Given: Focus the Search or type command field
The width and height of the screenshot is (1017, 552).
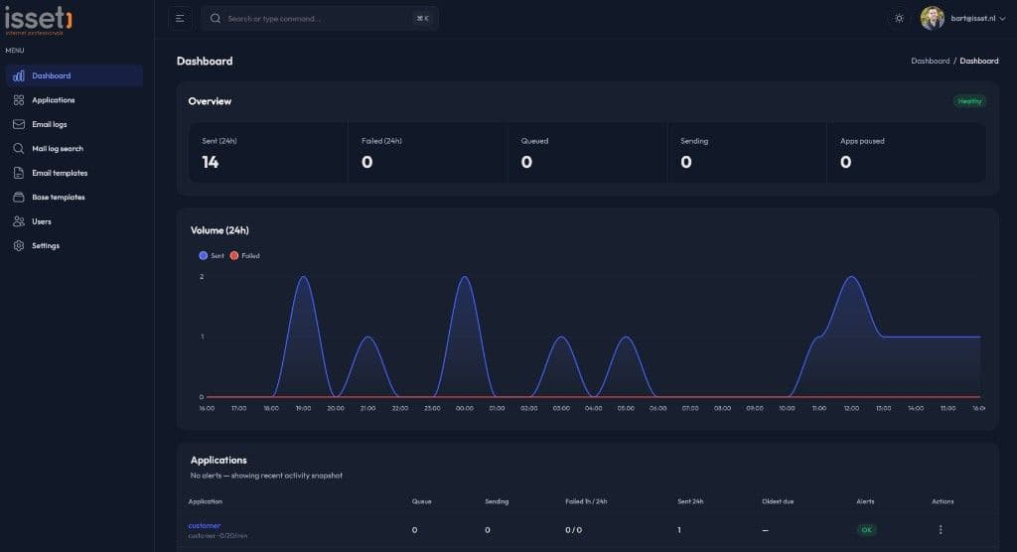Looking at the screenshot, I should pyautogui.click(x=320, y=19).
